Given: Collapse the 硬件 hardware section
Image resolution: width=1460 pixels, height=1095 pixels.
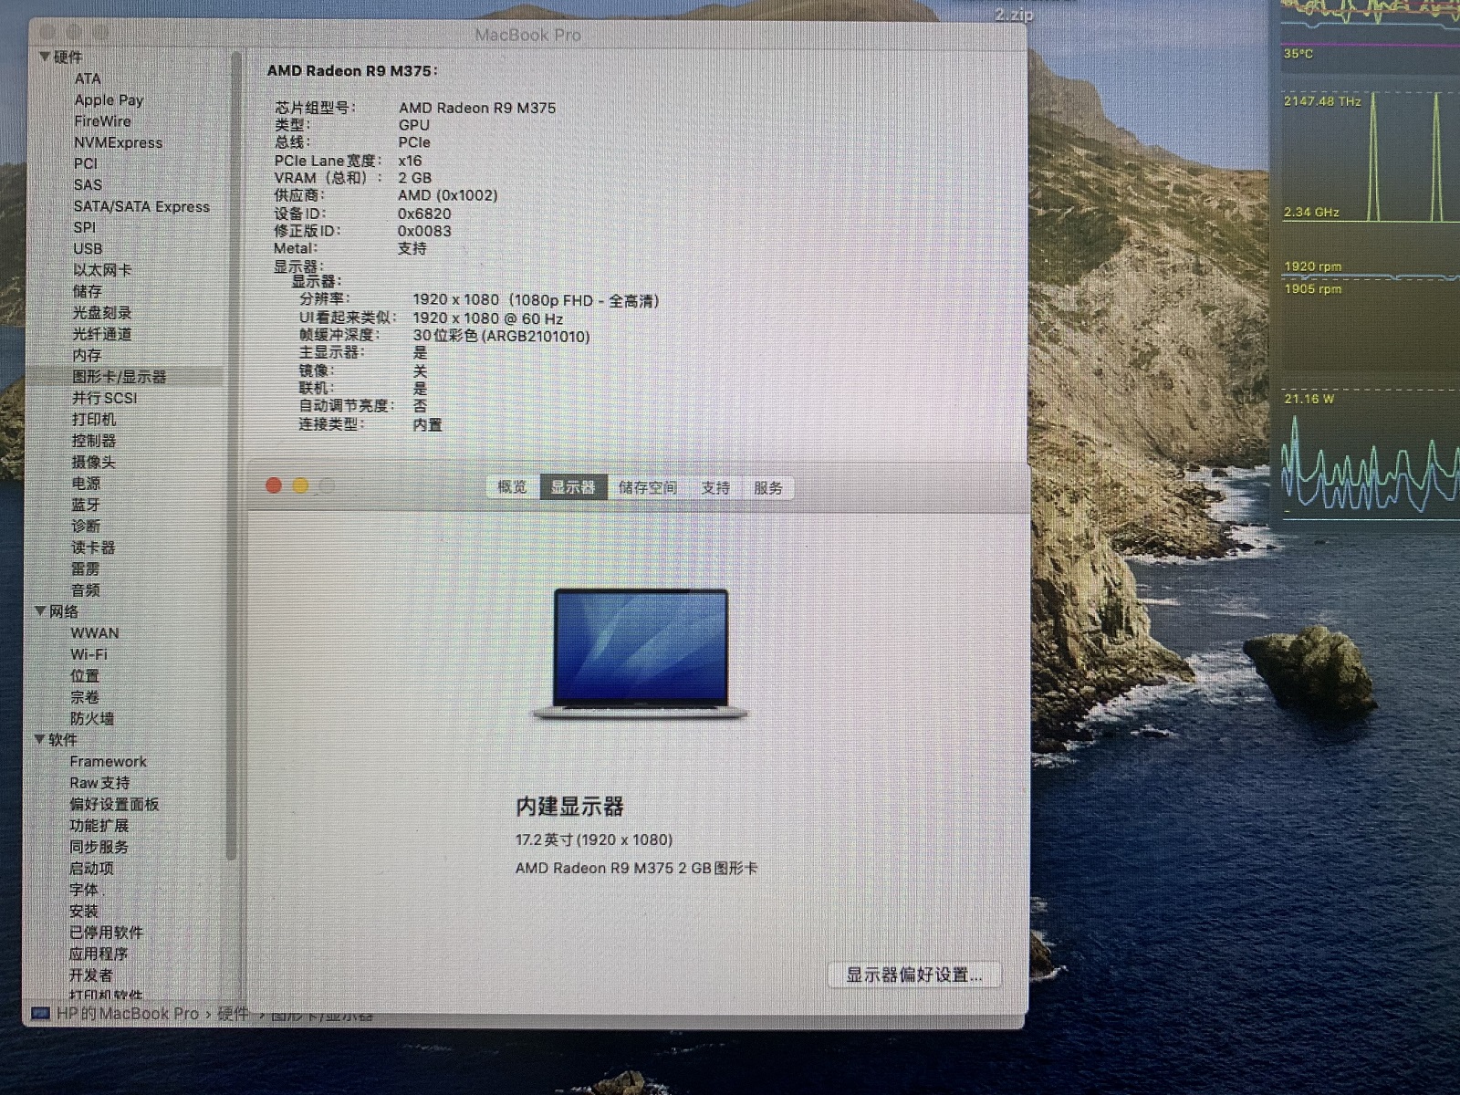Looking at the screenshot, I should pyautogui.click(x=43, y=57).
